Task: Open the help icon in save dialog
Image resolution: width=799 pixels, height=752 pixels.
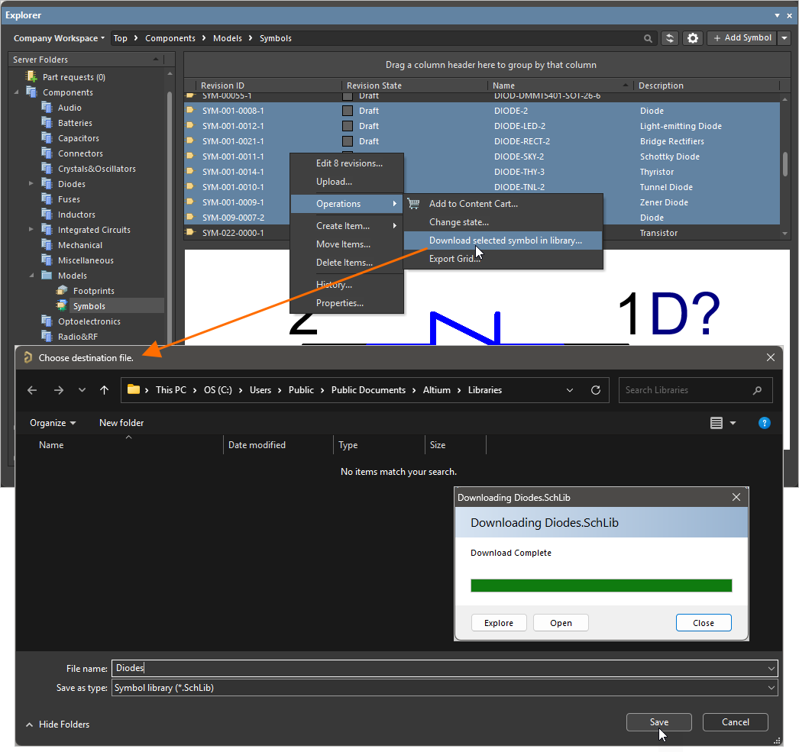Action: click(x=764, y=423)
